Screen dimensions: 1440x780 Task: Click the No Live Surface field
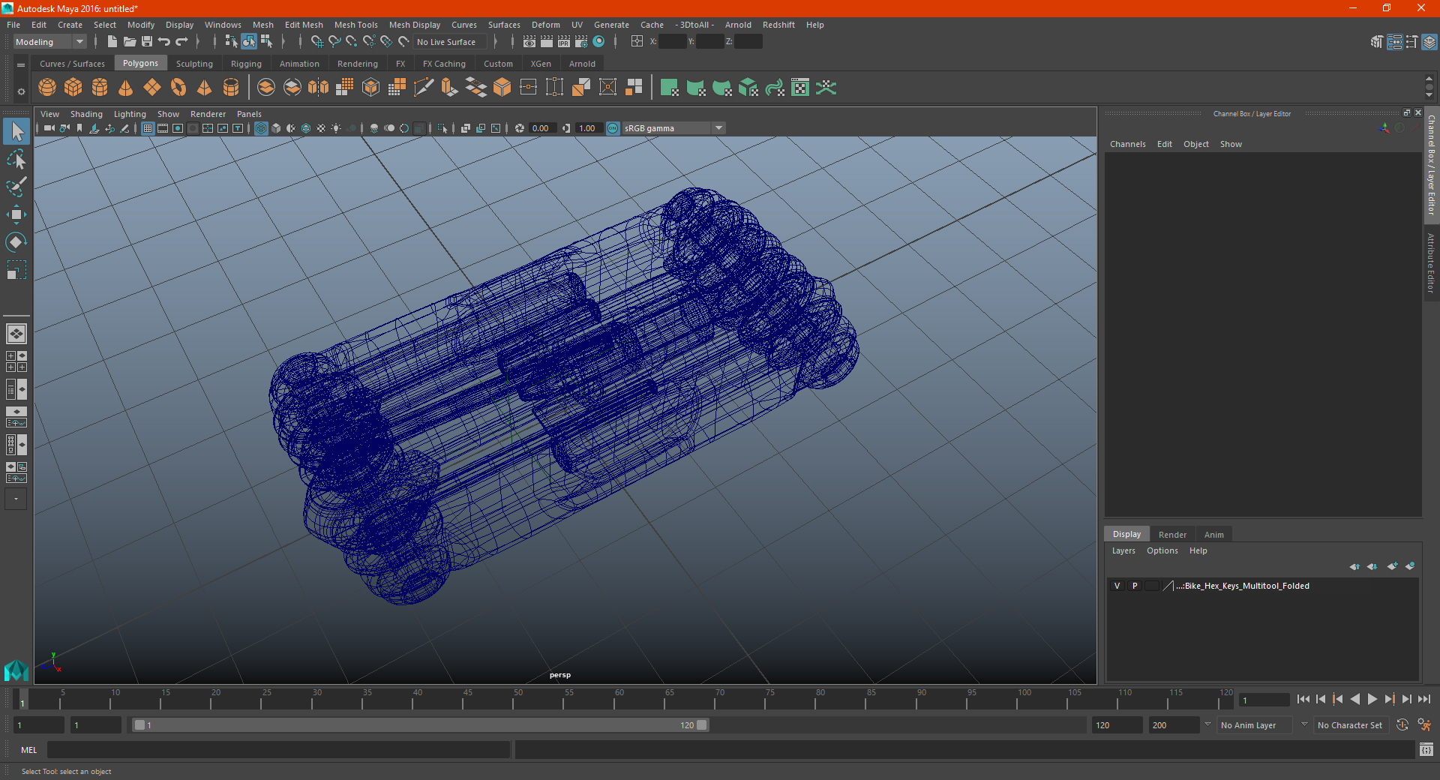(450, 42)
